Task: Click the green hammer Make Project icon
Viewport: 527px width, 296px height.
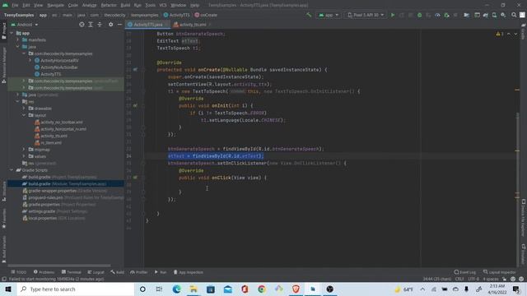Action: pyautogui.click(x=309, y=15)
